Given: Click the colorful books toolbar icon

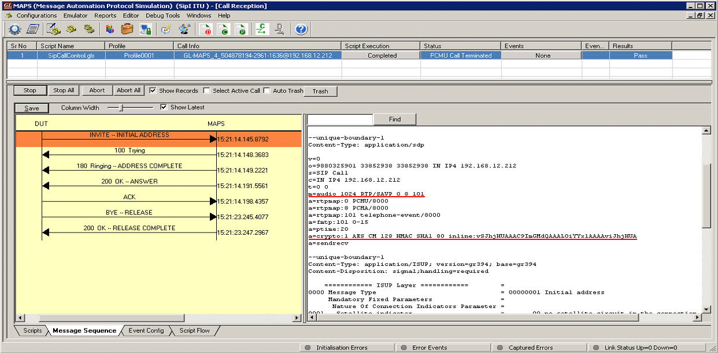Looking at the screenshot, I should (110, 29).
